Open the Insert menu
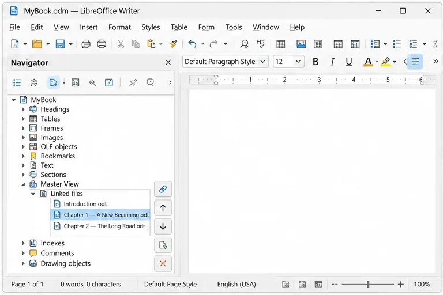Viewport: 443px width, 295px height. tap(88, 27)
